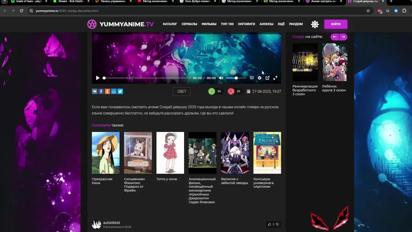Play the video in the player

point(98,78)
